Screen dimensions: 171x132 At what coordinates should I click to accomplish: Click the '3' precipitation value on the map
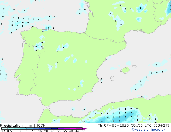coord(125,117)
